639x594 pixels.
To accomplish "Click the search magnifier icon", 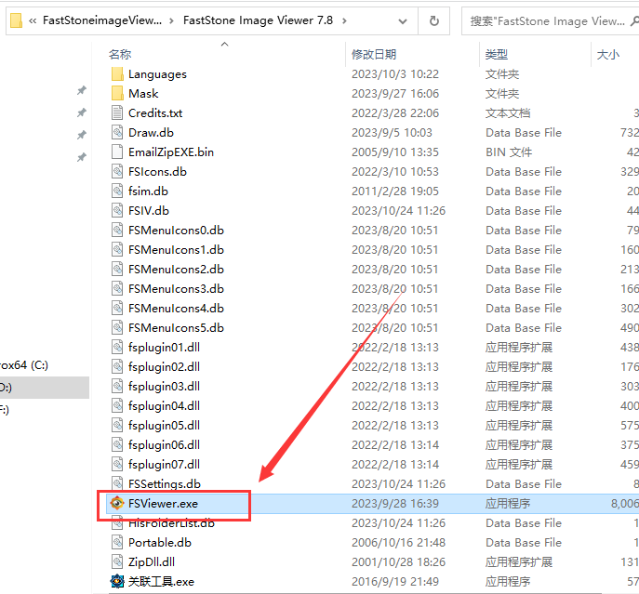I will pos(633,20).
